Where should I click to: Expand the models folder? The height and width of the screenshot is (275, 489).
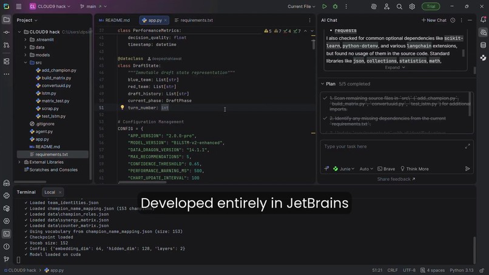point(25,55)
